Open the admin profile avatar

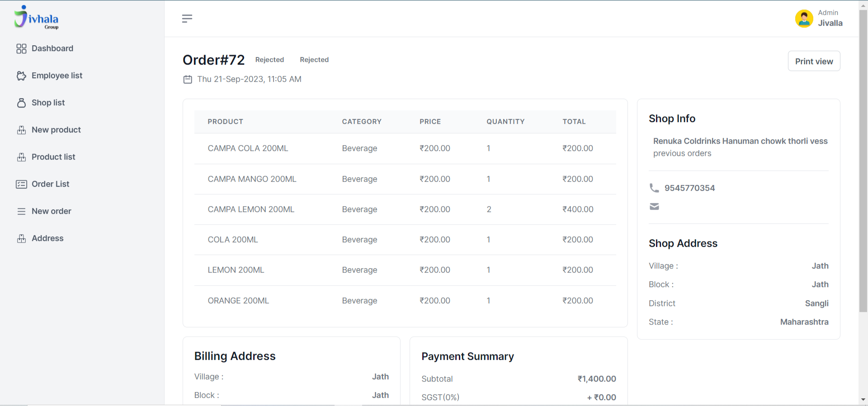tap(804, 19)
